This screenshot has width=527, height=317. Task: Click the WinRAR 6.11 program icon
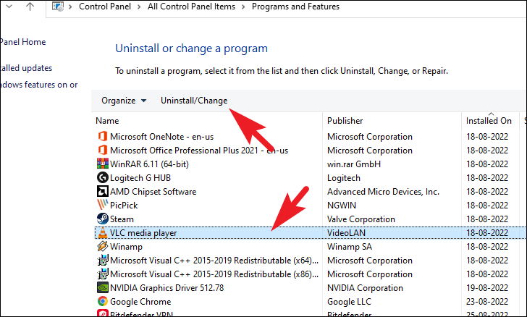pyautogui.click(x=103, y=164)
